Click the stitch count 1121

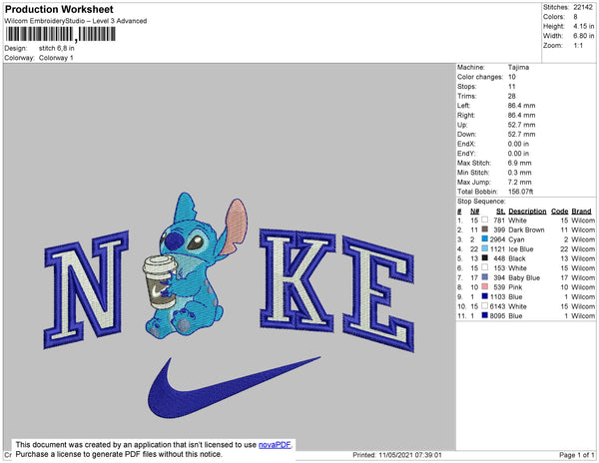[x=498, y=248]
